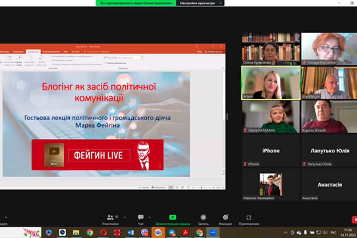Image resolution: width=357 pixels, height=238 pixels.
Task: Click the Вход sign-in link in PowerPoint
Action: (200, 52)
